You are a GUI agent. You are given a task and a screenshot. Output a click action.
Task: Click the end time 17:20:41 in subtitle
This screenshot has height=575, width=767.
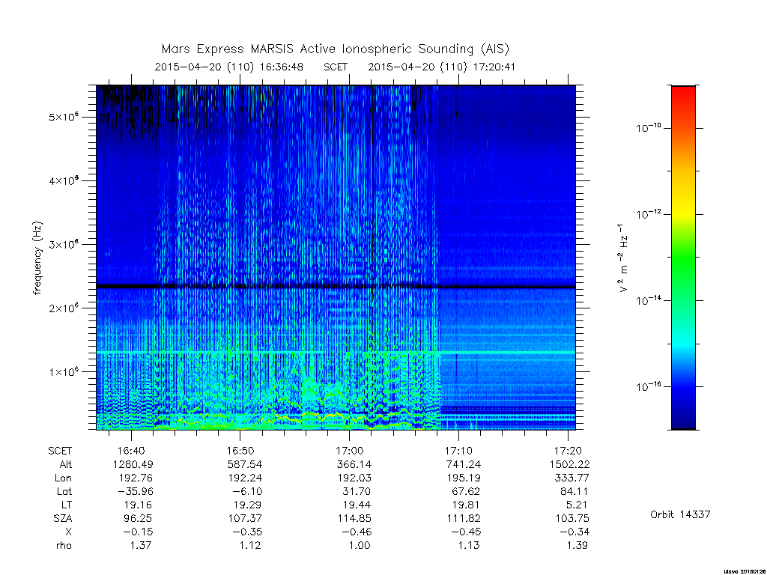(494, 67)
